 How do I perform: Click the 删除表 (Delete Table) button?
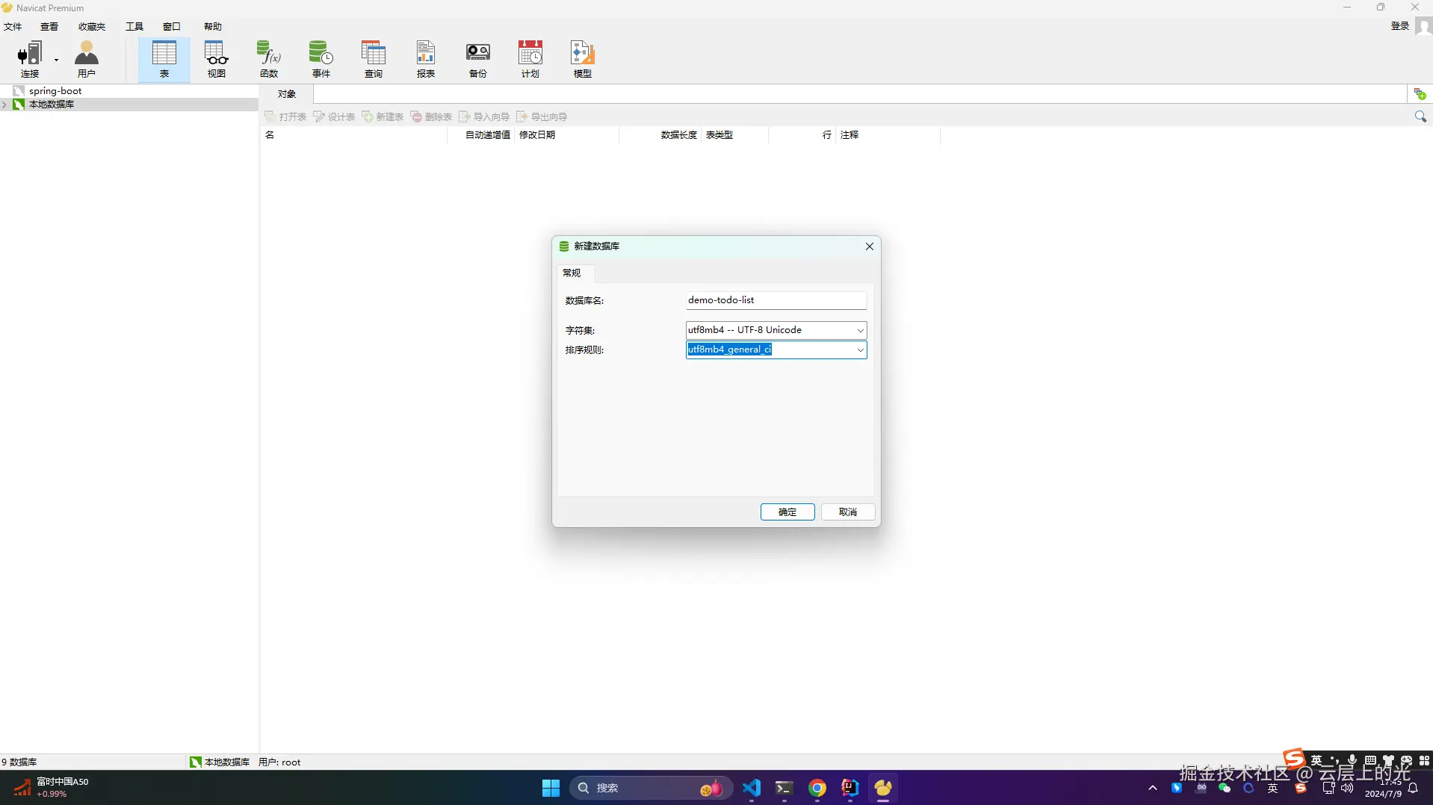pos(431,116)
